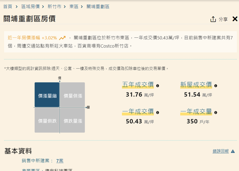Select the 價量俱跌 quadrant box
The image size is (239, 171).
(47, 120)
